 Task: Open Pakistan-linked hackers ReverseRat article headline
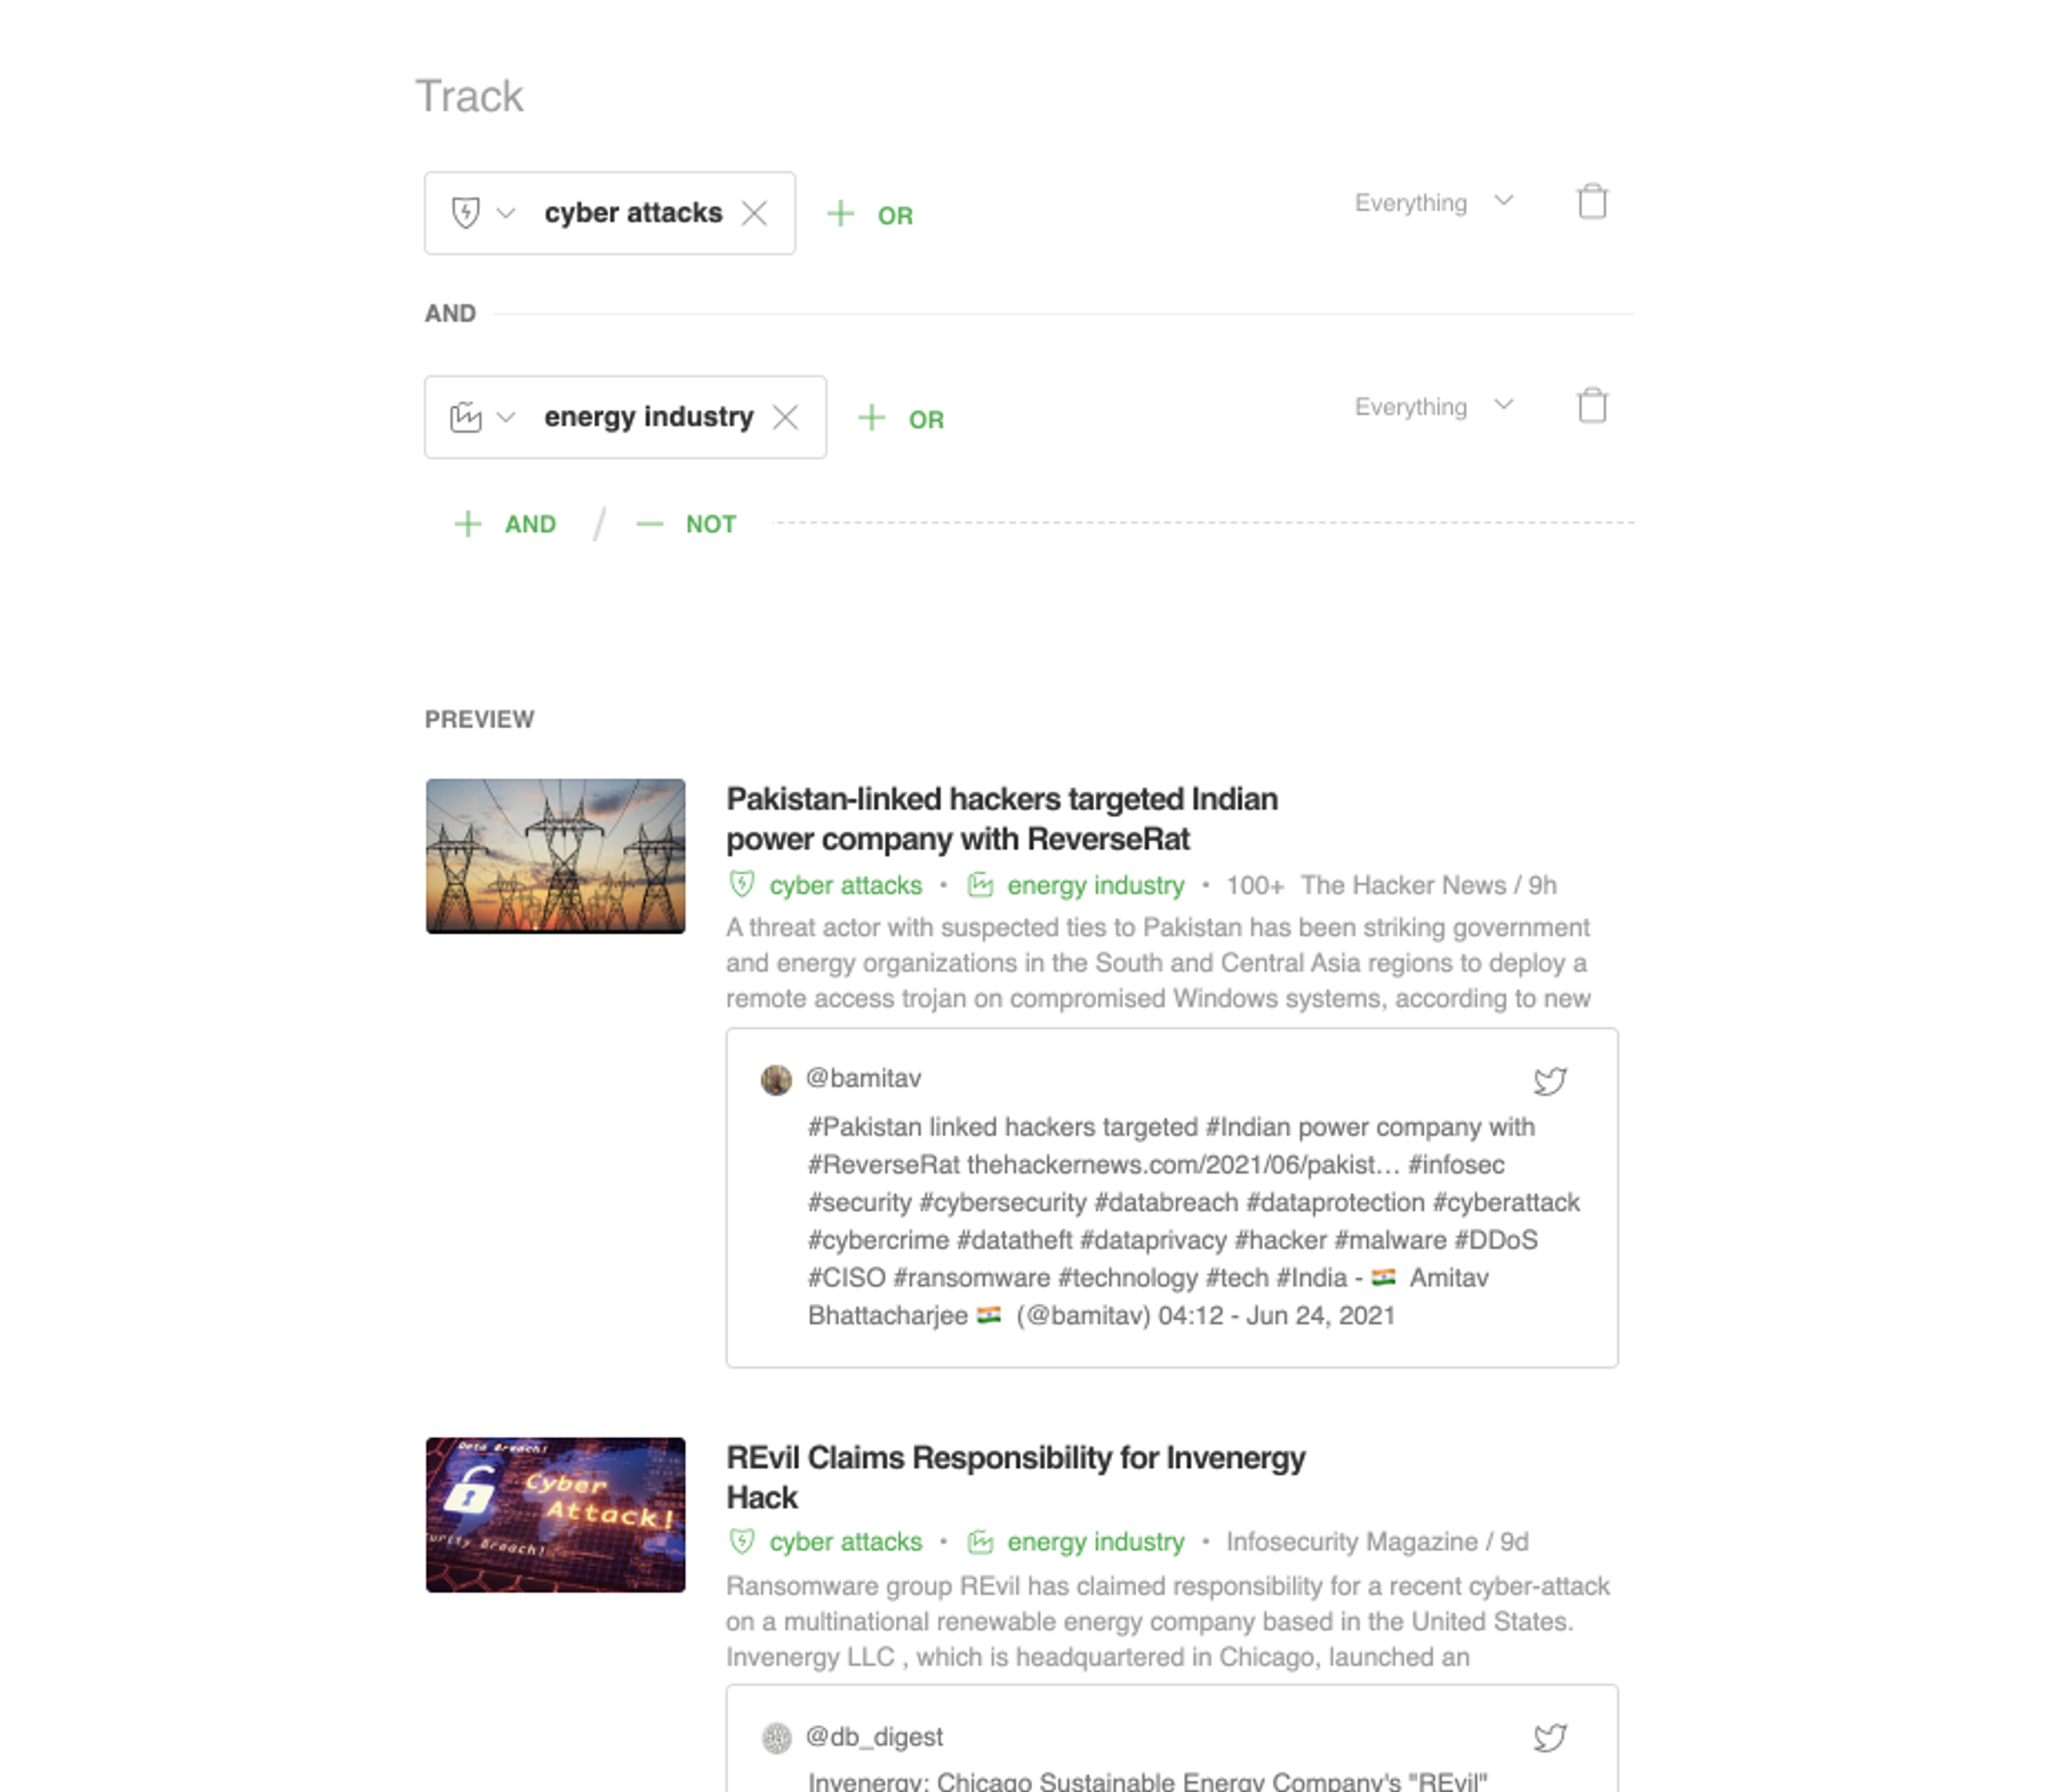point(1001,819)
